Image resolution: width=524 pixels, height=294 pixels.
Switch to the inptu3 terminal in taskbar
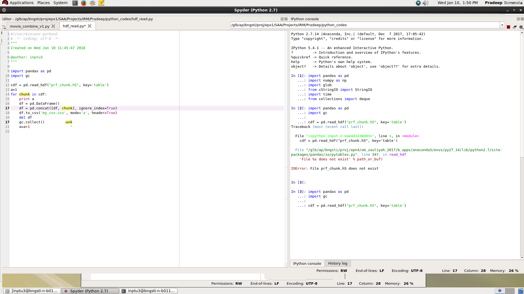[x=149, y=291]
